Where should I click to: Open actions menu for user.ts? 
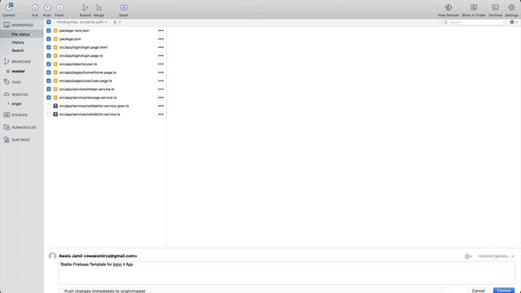tap(161, 64)
